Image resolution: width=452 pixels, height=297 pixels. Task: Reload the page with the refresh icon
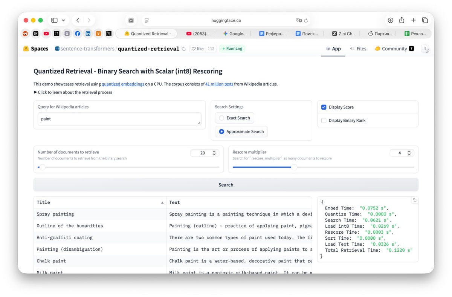click(306, 20)
